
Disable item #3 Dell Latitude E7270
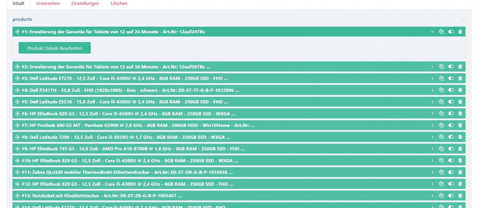[451, 78]
